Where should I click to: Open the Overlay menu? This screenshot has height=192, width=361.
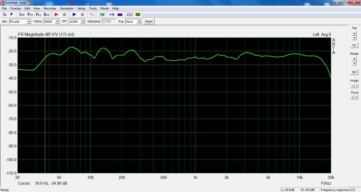coord(16,8)
